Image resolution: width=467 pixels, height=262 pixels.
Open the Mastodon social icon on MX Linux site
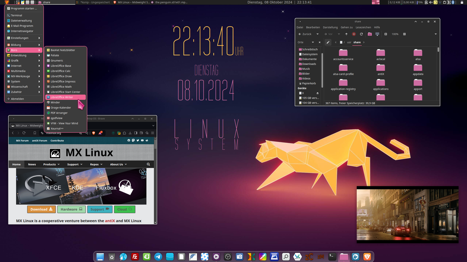(133, 140)
